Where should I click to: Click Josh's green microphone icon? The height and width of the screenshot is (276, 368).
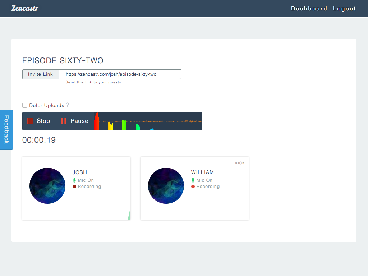click(x=74, y=180)
